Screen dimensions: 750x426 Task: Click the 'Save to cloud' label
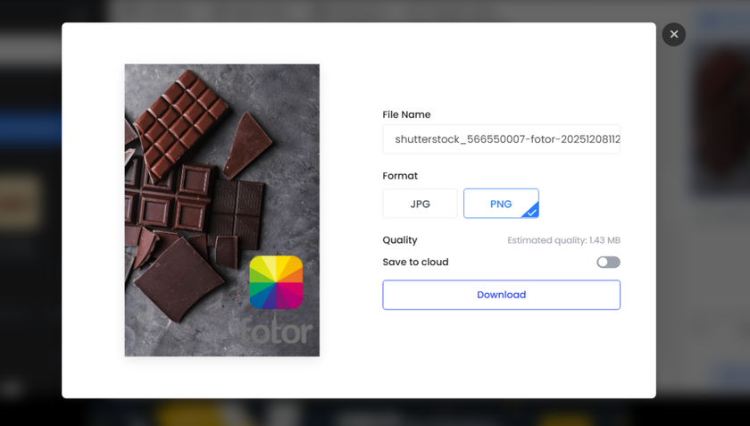(x=415, y=262)
